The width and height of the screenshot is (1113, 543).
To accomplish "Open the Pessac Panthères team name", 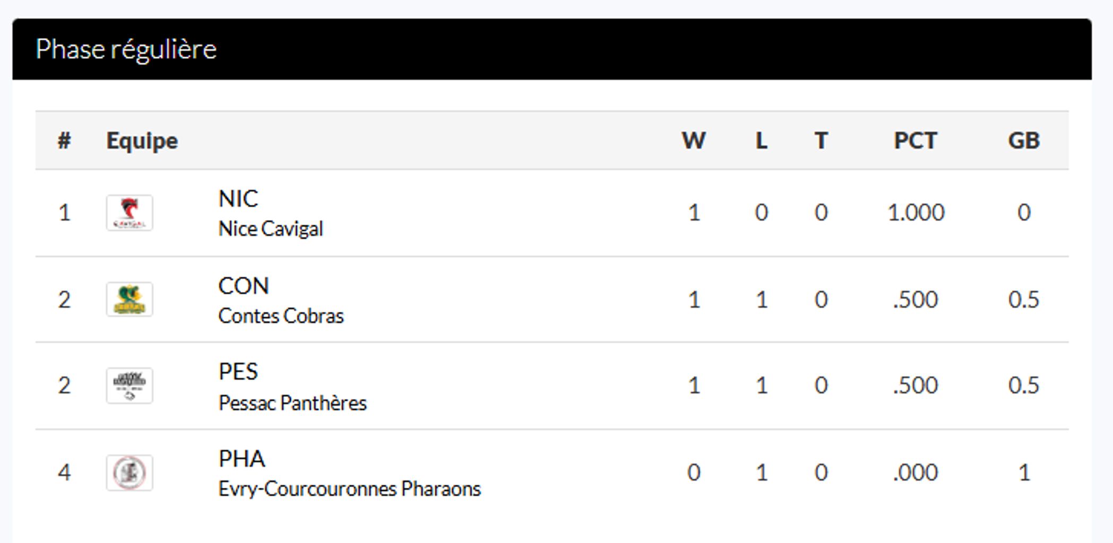I will [292, 403].
